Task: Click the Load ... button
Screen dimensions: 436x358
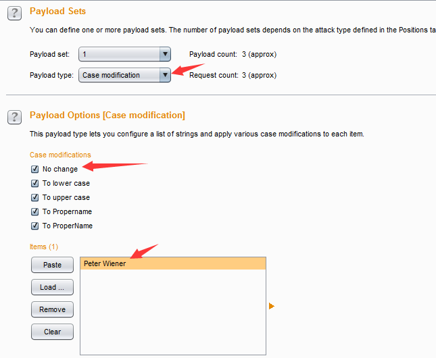Action: click(52, 287)
